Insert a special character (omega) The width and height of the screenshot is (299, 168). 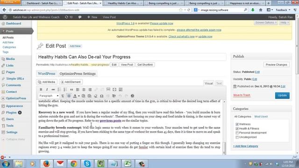pyautogui.click(x=102, y=96)
